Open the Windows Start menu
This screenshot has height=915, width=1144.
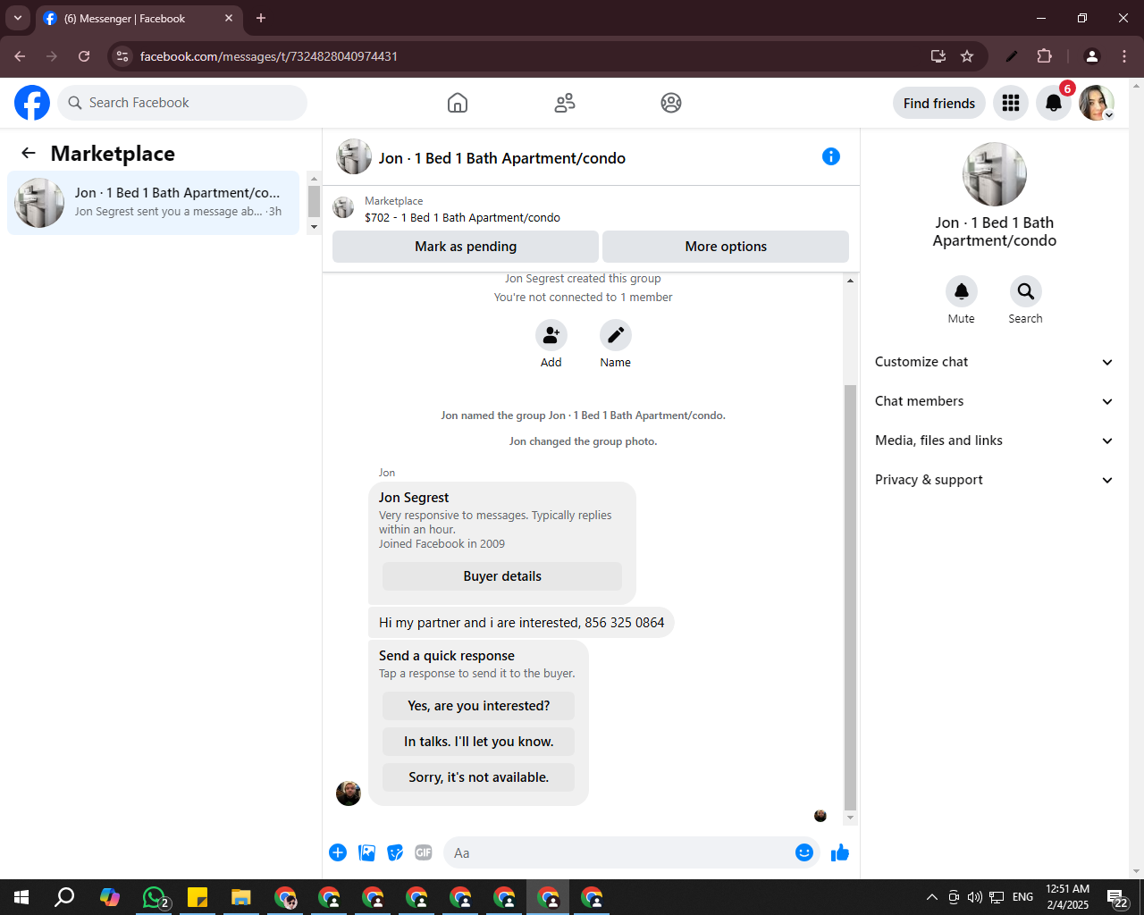coord(21,897)
